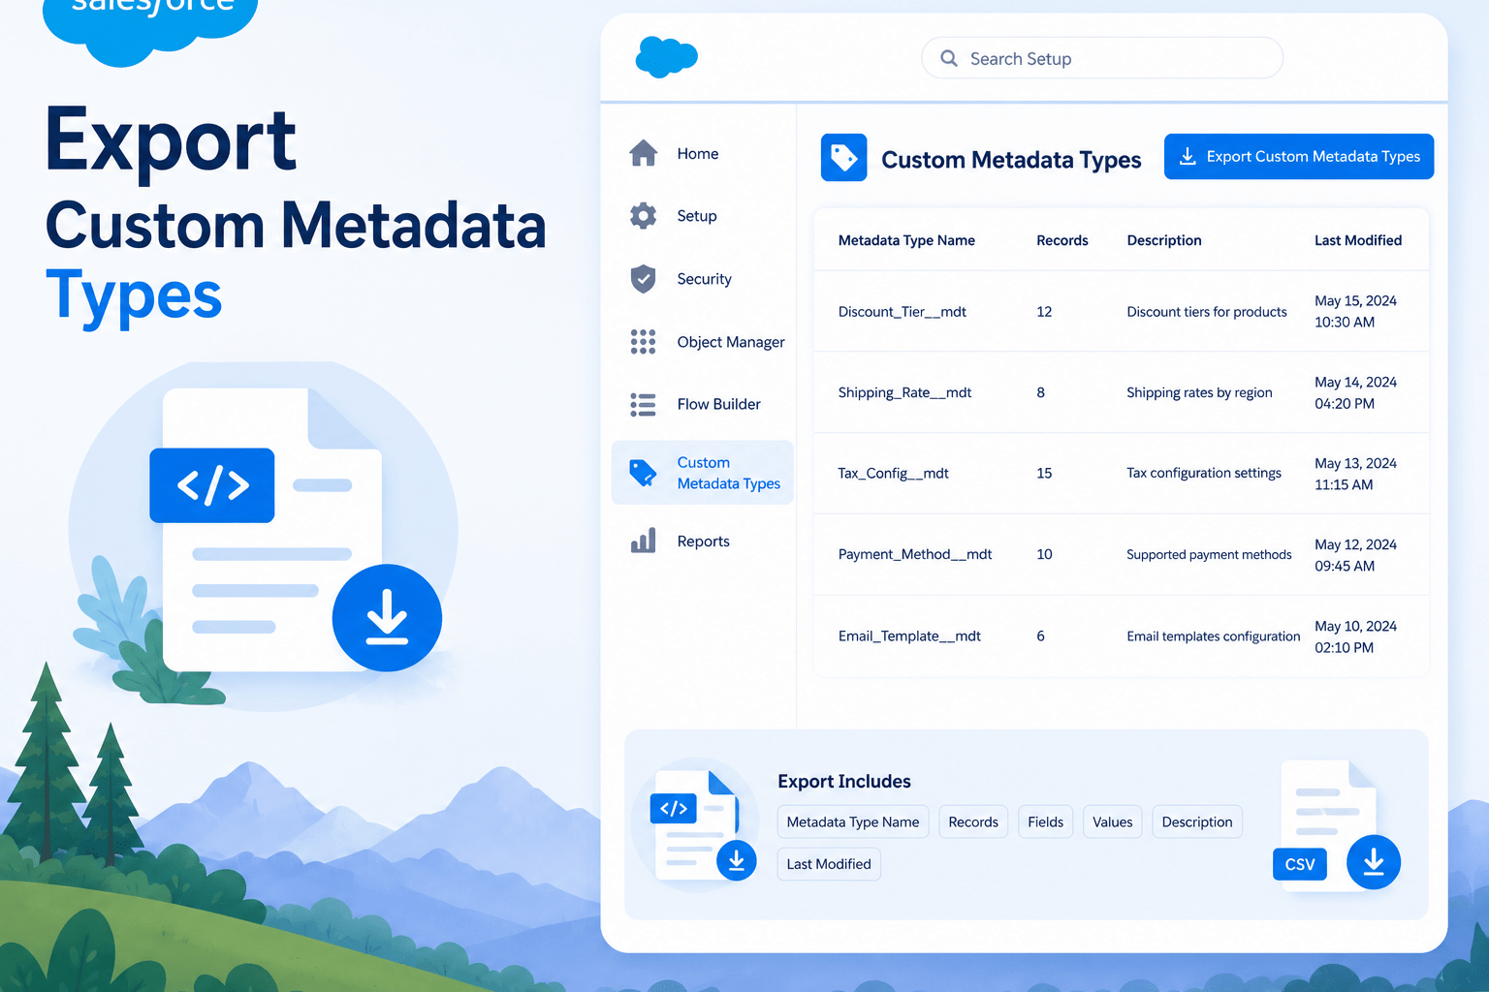Click the Object Manager grid icon
Image resolution: width=1489 pixels, height=992 pixels.
[x=643, y=341]
